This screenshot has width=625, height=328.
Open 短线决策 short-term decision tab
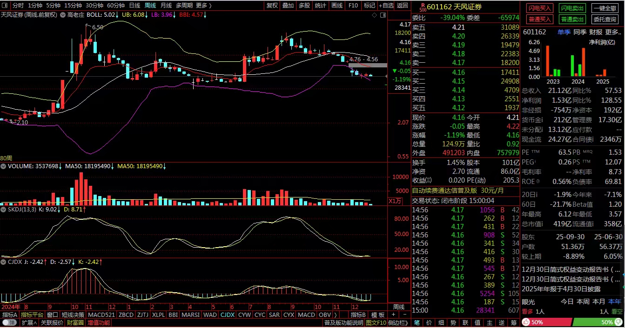pyautogui.click(x=73, y=315)
